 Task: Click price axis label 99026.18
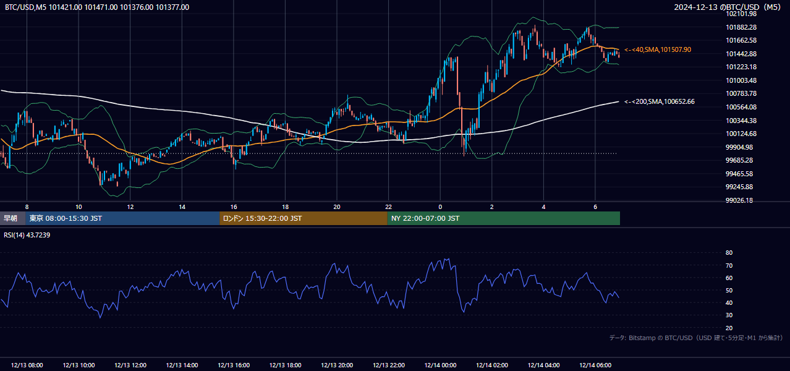[740, 200]
